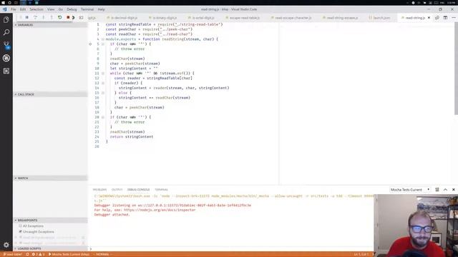458x257 pixels.
Task: Collapse the VARIABLES section
Action: click(50, 25)
